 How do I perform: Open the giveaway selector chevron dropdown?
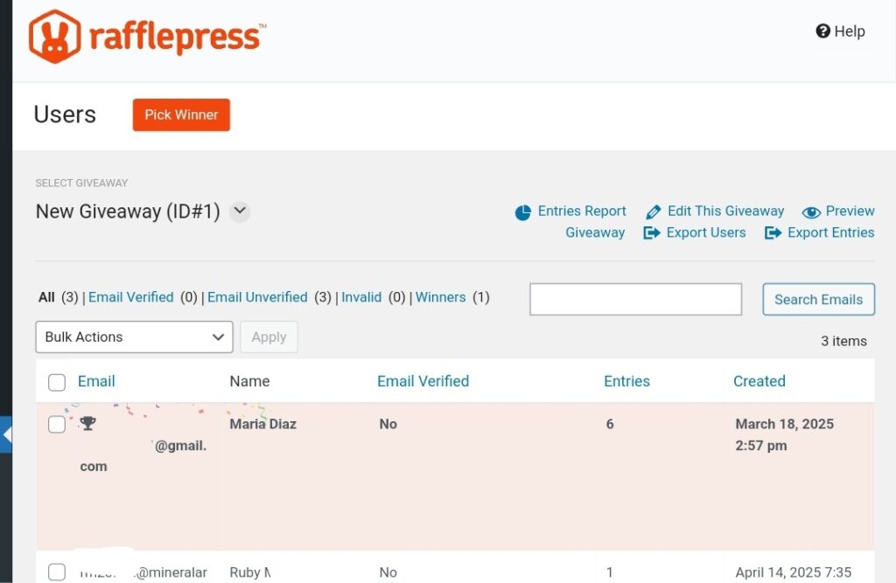tap(240, 212)
